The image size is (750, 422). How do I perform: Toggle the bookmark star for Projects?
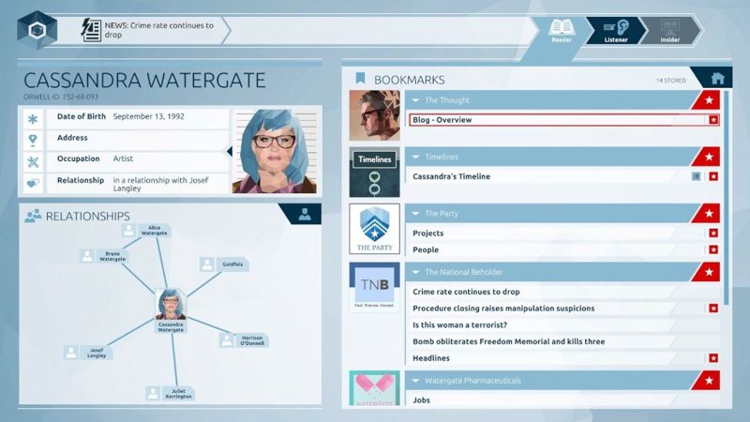(x=713, y=233)
